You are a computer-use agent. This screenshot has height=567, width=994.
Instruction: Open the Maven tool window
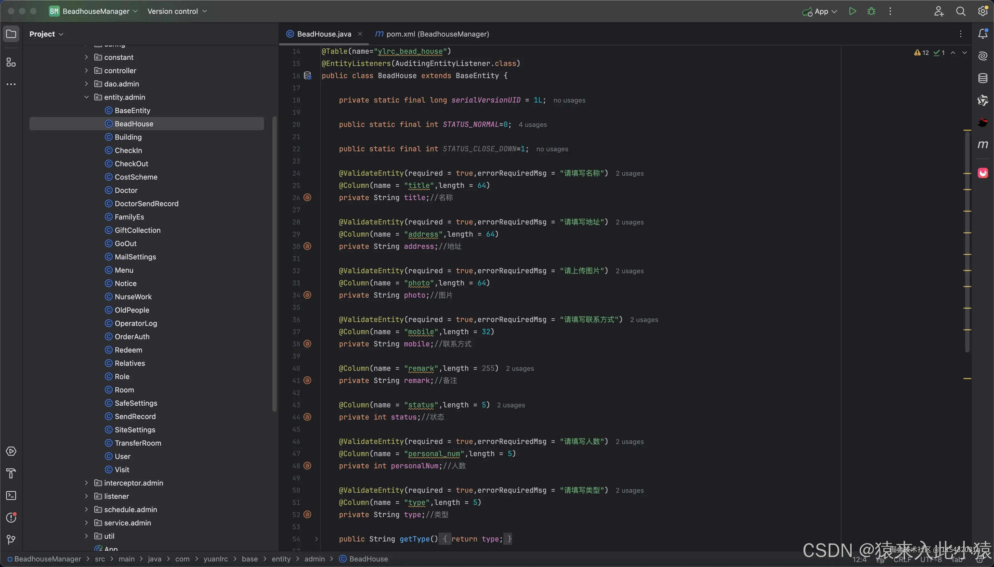[983, 145]
